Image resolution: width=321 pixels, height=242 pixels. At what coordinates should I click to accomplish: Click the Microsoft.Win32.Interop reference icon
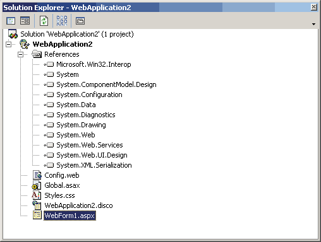49,64
